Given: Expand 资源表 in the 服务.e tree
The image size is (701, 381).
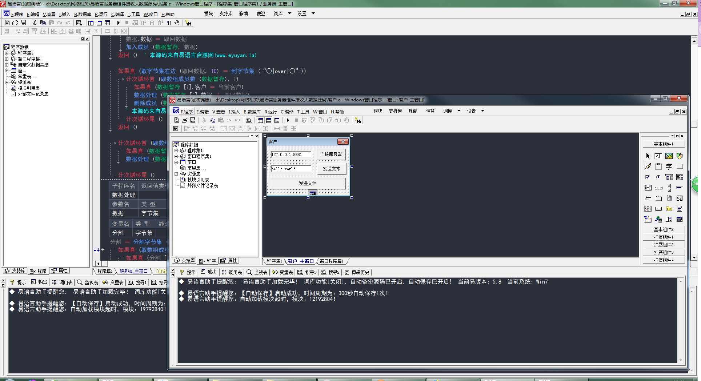Looking at the screenshot, I should coord(7,82).
